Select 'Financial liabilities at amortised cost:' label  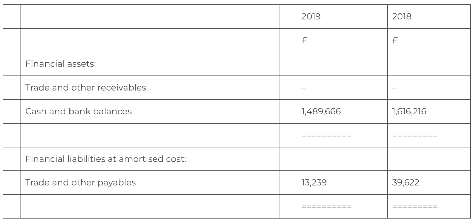(106, 159)
